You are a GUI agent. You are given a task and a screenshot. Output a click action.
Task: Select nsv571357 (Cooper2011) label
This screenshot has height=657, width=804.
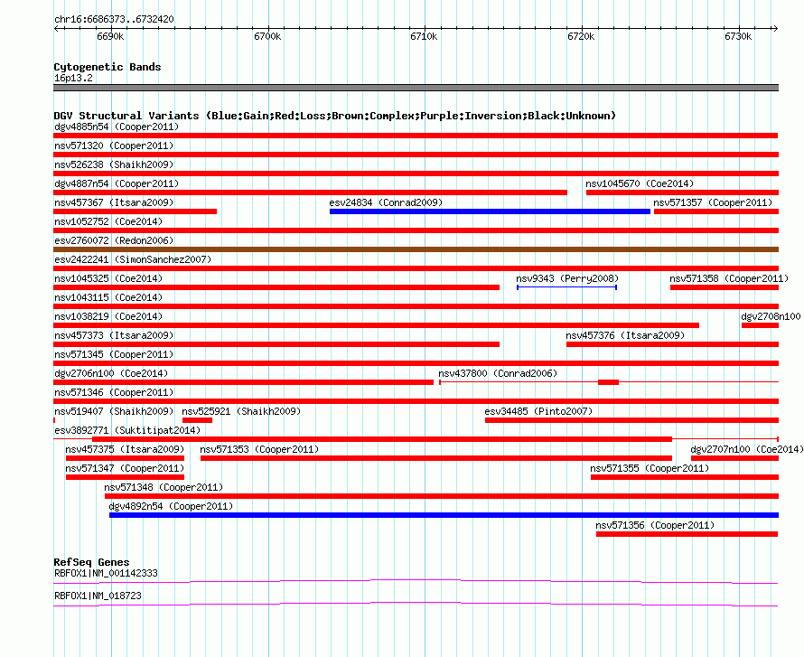click(713, 202)
